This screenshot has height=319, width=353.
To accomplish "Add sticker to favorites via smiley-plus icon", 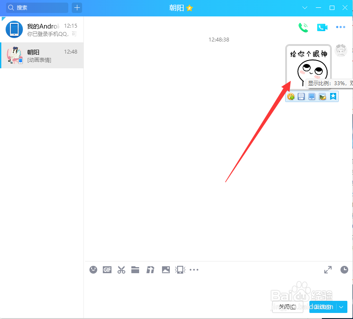I will pos(291,97).
